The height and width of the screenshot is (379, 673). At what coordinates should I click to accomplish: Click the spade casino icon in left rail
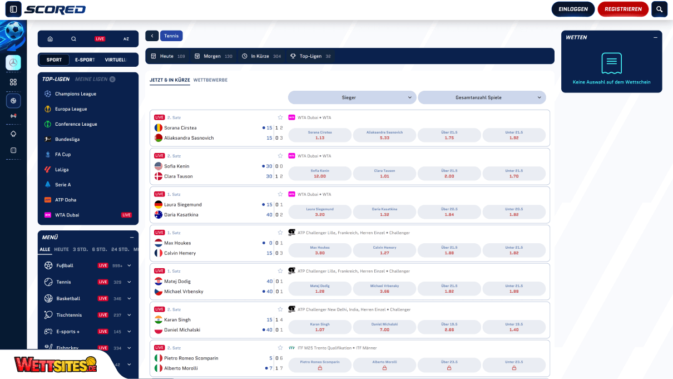click(13, 134)
